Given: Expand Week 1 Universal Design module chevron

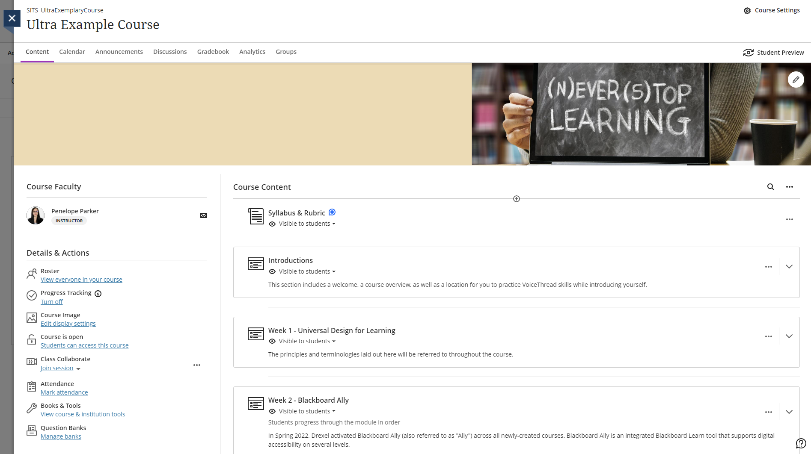Looking at the screenshot, I should coord(789,336).
